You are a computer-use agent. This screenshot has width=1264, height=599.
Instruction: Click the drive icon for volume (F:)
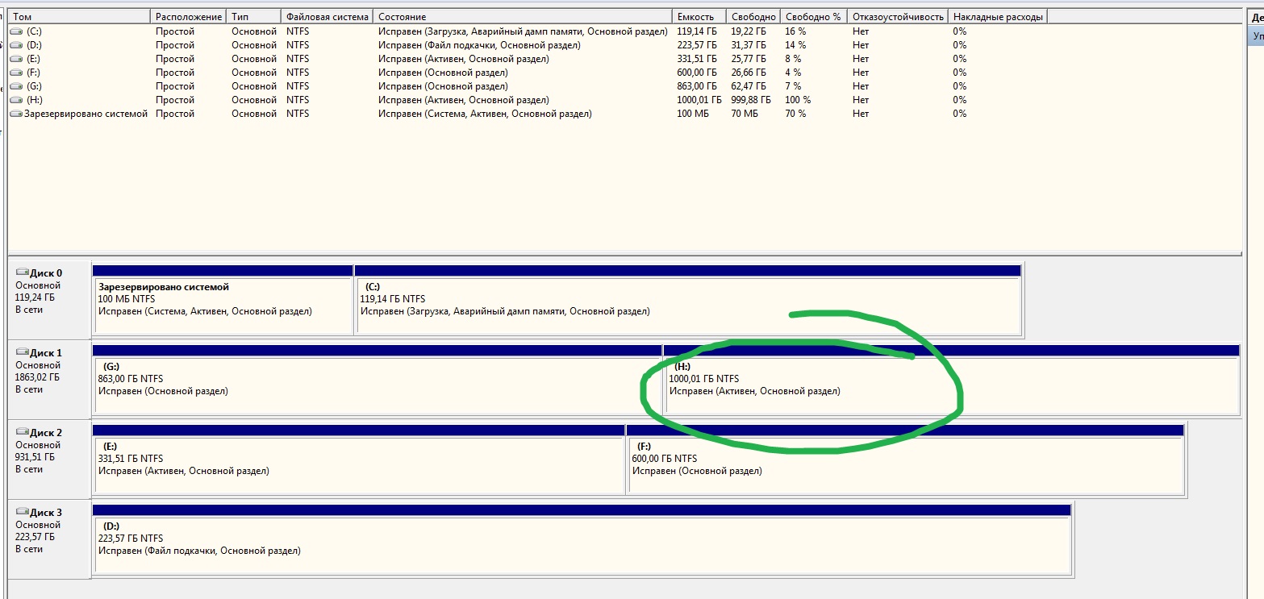point(16,73)
